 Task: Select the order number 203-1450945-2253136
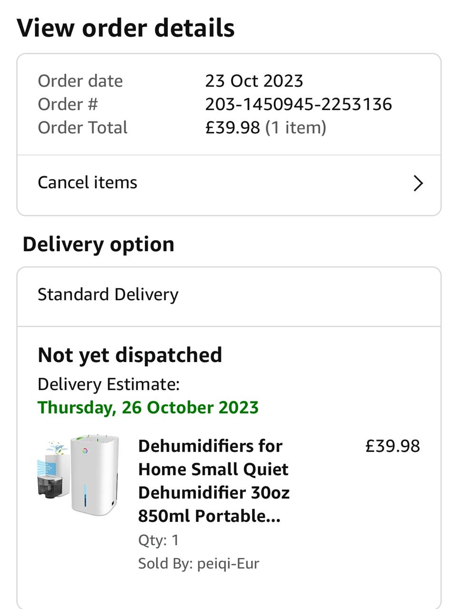pyautogui.click(x=298, y=104)
